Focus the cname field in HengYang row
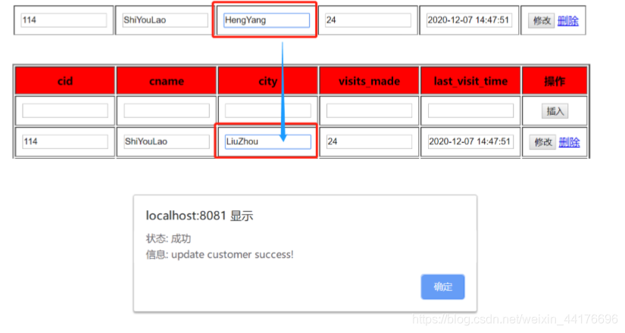The height and width of the screenshot is (333, 625). click(x=165, y=20)
